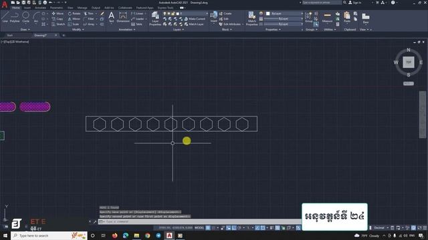
Task: Open the Home ribbon tab
Action: click(x=16, y=8)
